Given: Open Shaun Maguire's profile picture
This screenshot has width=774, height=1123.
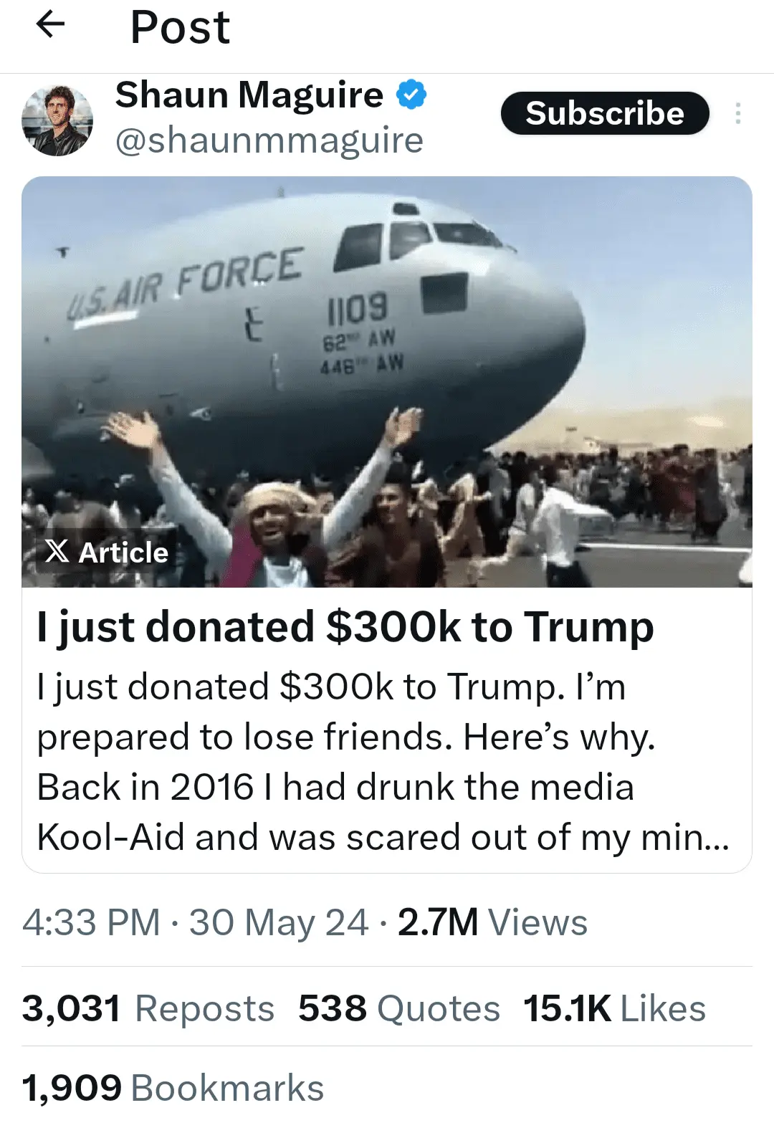Looking at the screenshot, I should 57,120.
